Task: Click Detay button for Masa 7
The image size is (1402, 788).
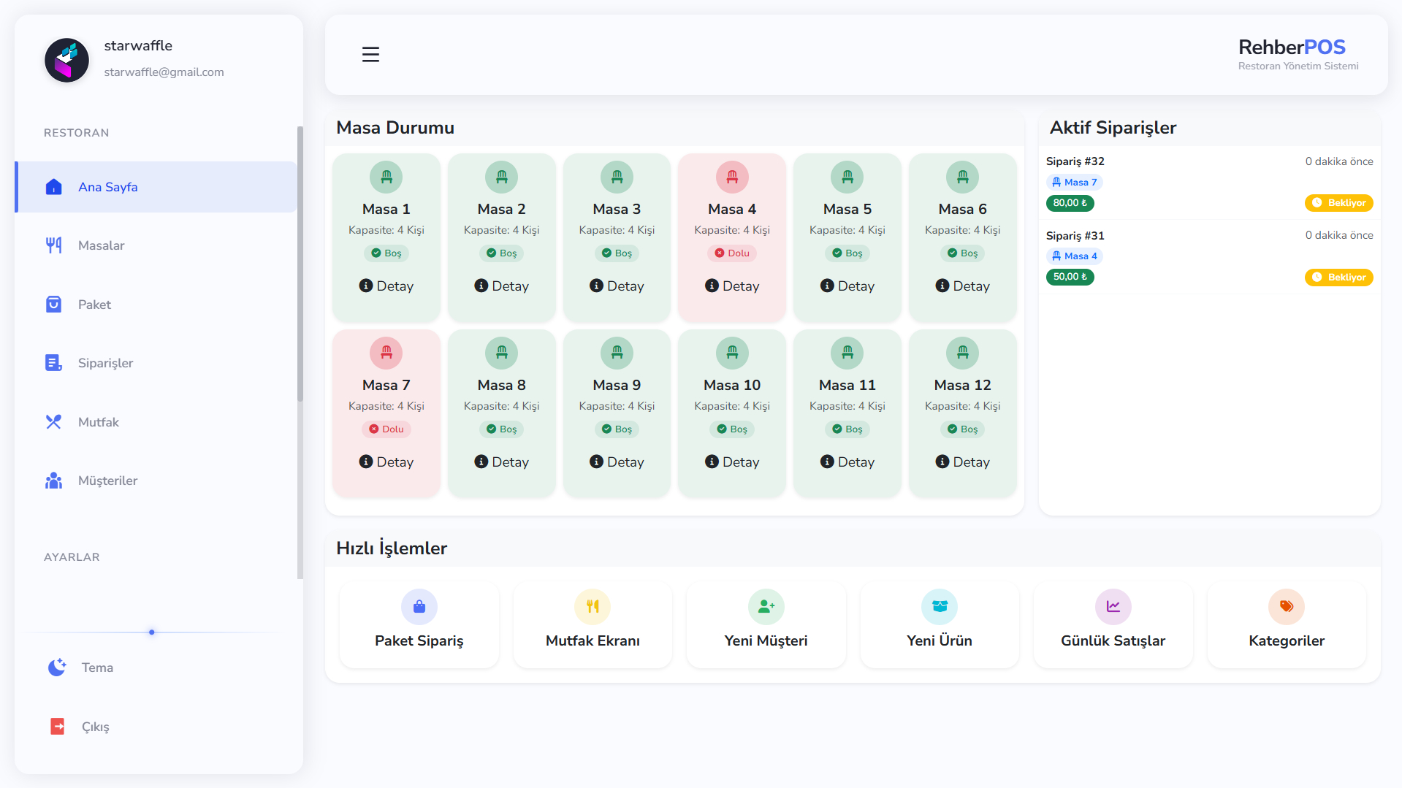Action: coord(386,462)
